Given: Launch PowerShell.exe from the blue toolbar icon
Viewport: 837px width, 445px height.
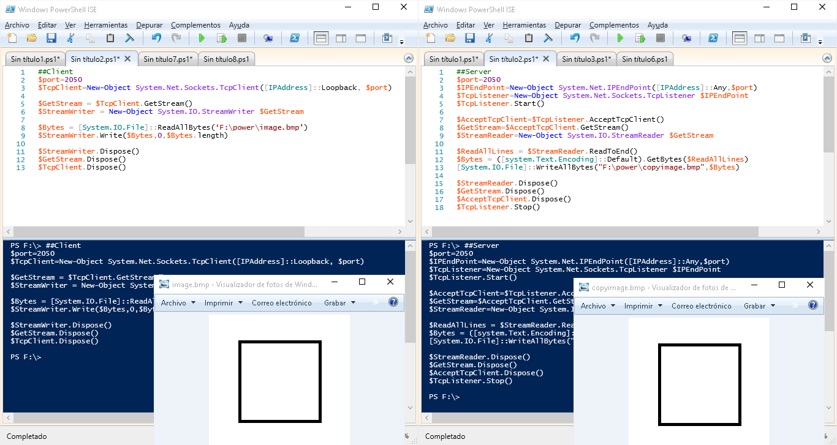Looking at the screenshot, I should pyautogui.click(x=295, y=37).
